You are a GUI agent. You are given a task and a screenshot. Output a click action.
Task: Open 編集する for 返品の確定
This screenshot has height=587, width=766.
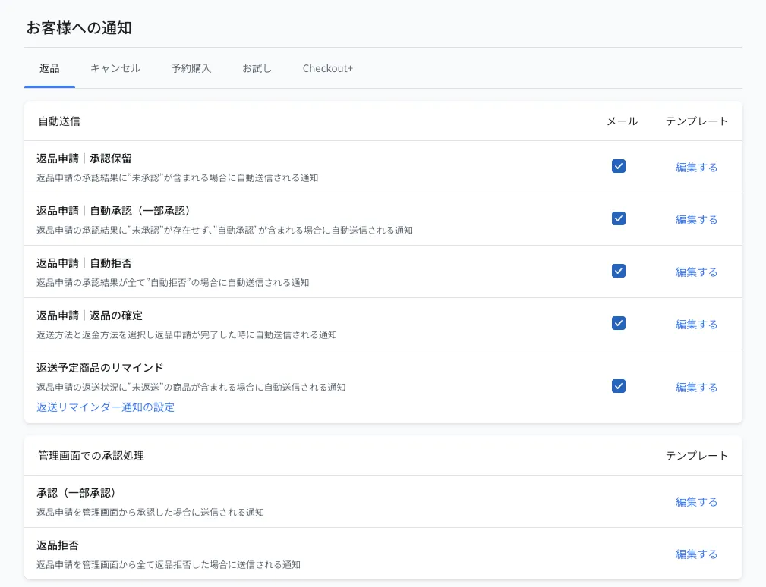click(696, 324)
